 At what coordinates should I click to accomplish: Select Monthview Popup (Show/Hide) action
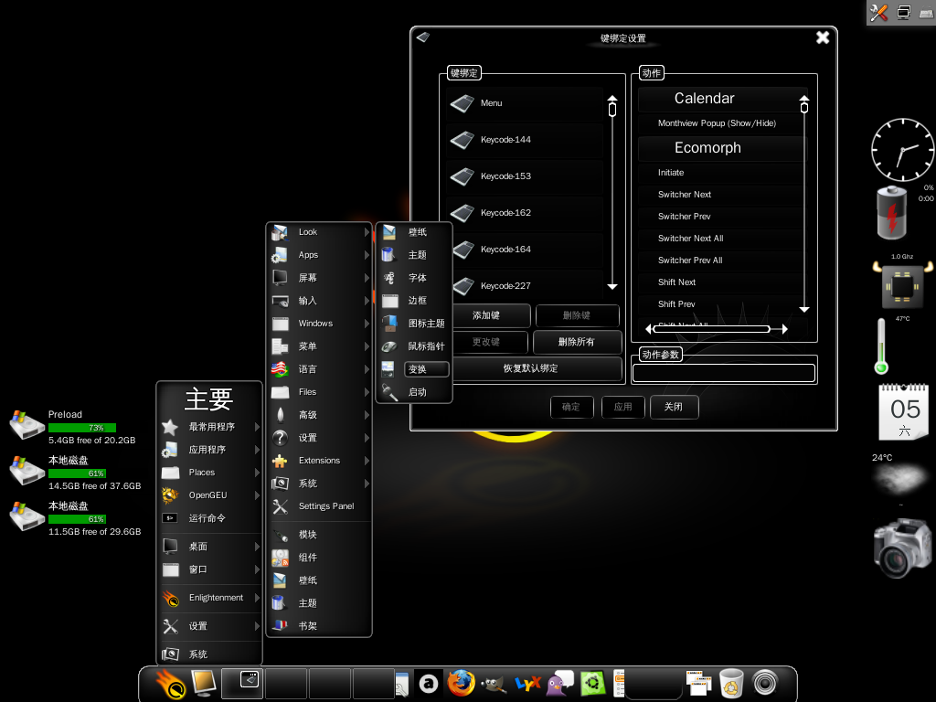click(x=720, y=123)
